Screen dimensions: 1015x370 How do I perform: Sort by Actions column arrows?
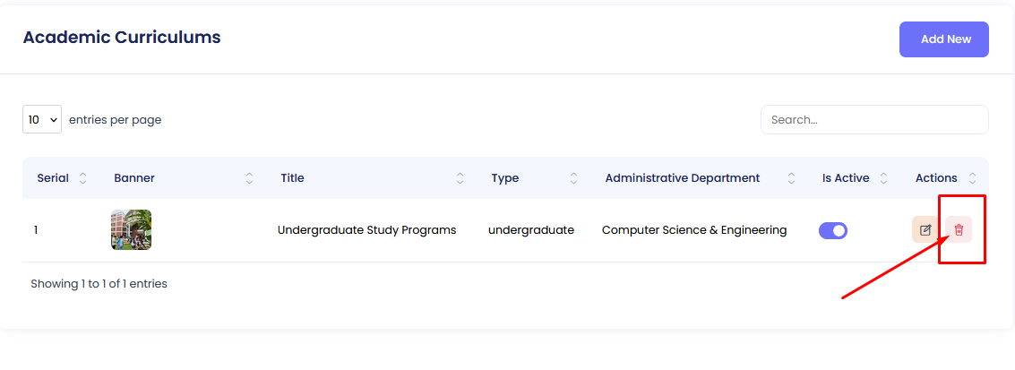[x=973, y=178]
